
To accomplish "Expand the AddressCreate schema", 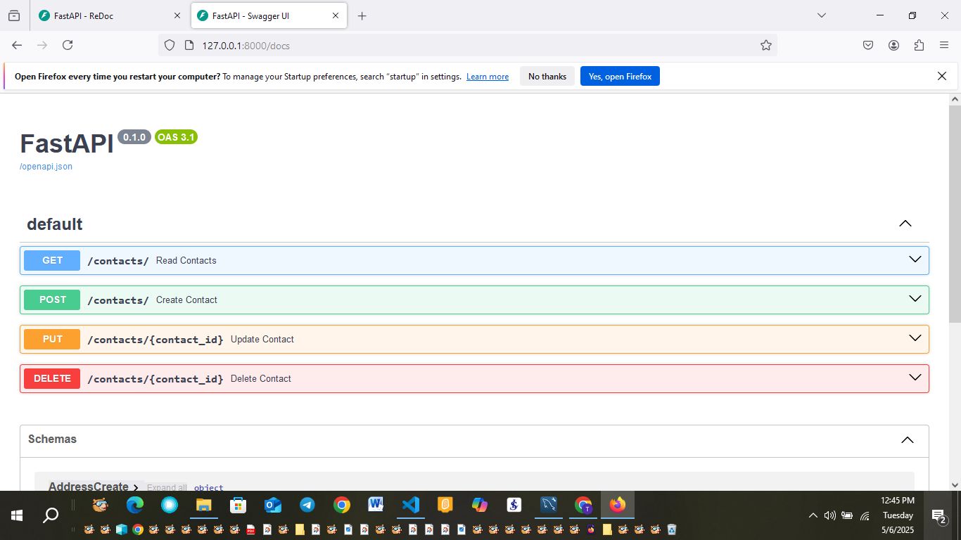I will (94, 487).
